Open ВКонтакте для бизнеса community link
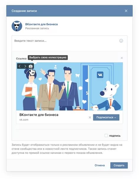The image size is (139, 179). [x=42, y=24]
